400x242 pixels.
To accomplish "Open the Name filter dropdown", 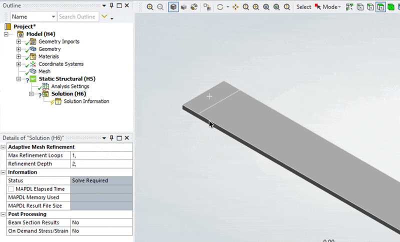I will click(53, 17).
